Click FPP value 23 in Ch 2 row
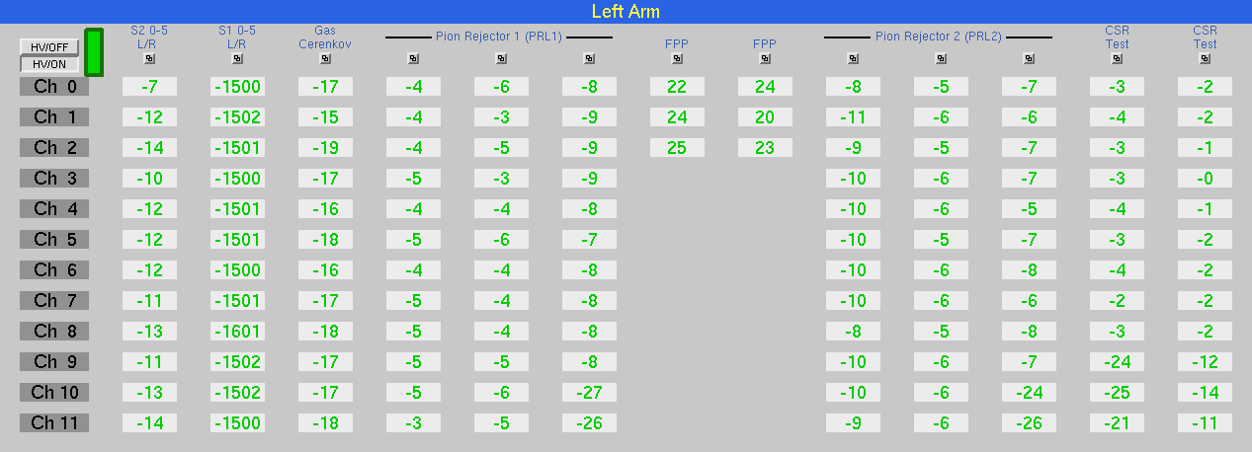 point(765,148)
